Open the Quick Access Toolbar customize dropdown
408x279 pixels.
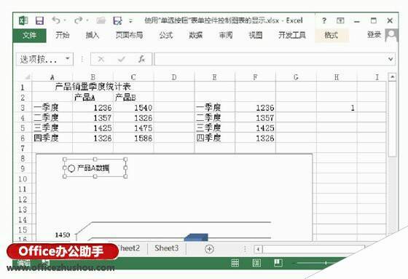click(130, 21)
